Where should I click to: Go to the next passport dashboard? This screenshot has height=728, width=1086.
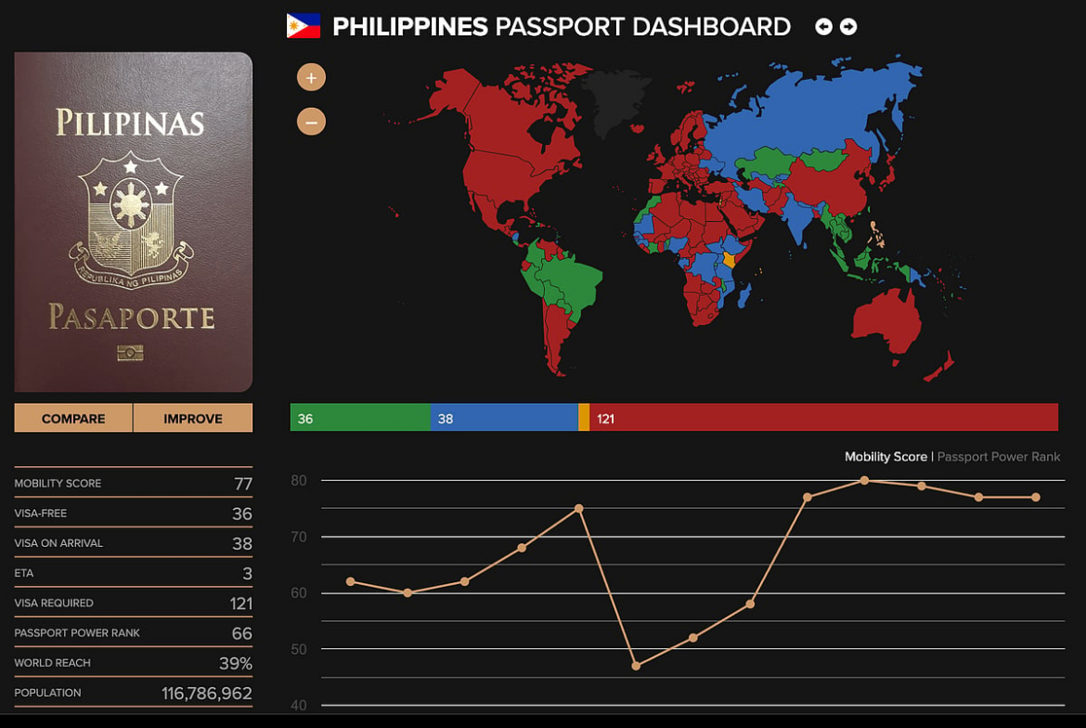(848, 27)
